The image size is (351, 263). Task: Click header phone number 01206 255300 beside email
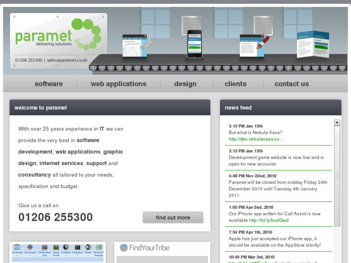pos(28,60)
